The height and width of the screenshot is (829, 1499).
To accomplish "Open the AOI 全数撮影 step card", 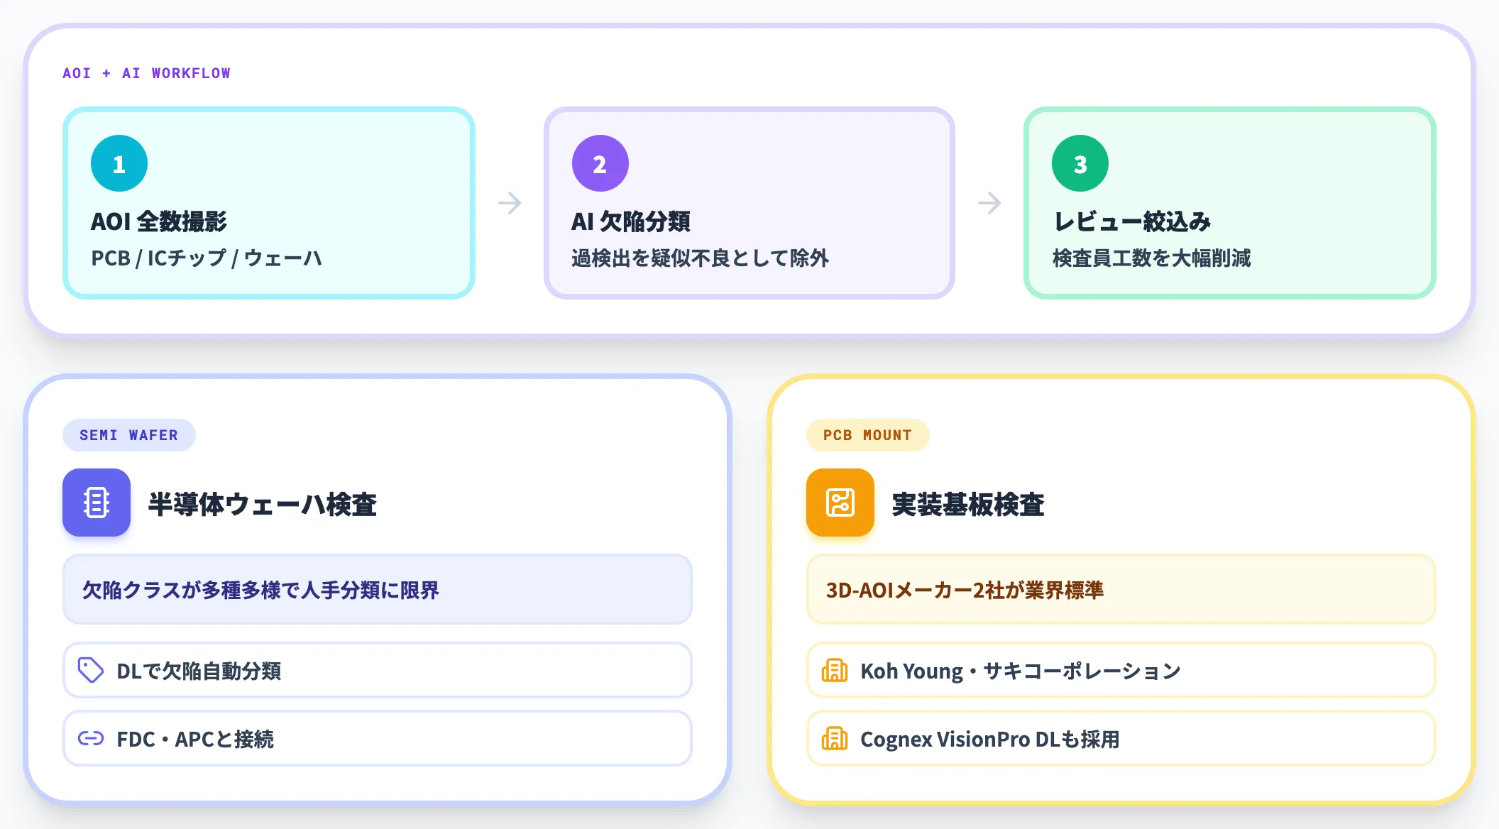I will click(x=269, y=203).
